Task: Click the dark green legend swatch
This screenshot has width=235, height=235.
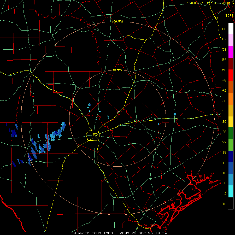Action: click(231, 133)
